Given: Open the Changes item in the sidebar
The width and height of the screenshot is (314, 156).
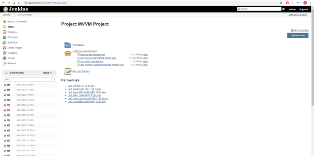Looking at the screenshot, I should pos(12,32).
